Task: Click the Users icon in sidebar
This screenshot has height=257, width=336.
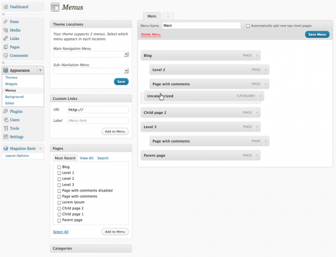Action: tap(6, 120)
